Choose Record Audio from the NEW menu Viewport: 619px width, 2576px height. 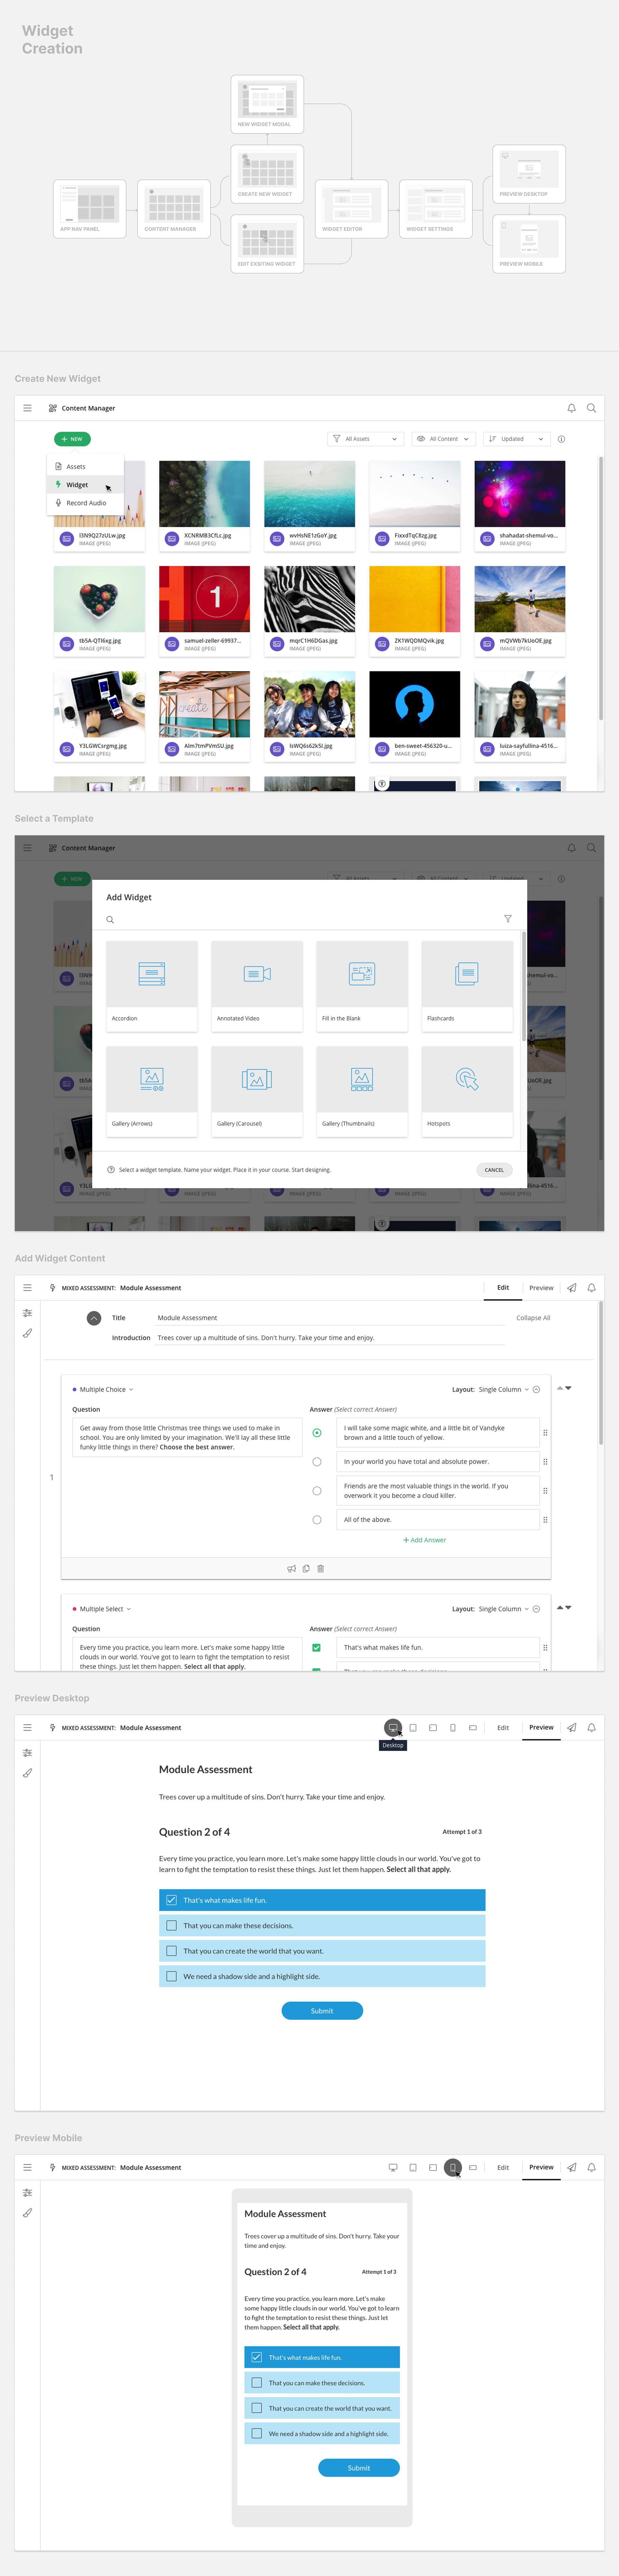pos(85,503)
